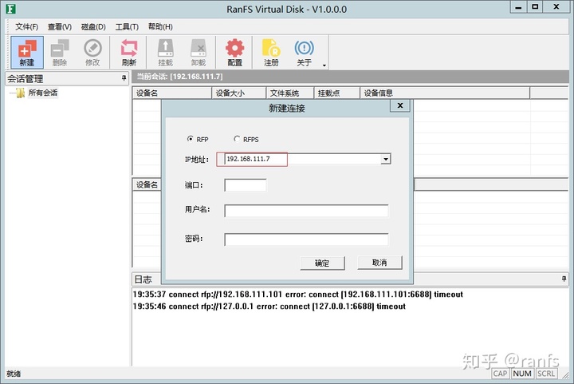Screen dimensions: 574x384
Task: Pin the 会话管理 panel
Action: (124, 78)
